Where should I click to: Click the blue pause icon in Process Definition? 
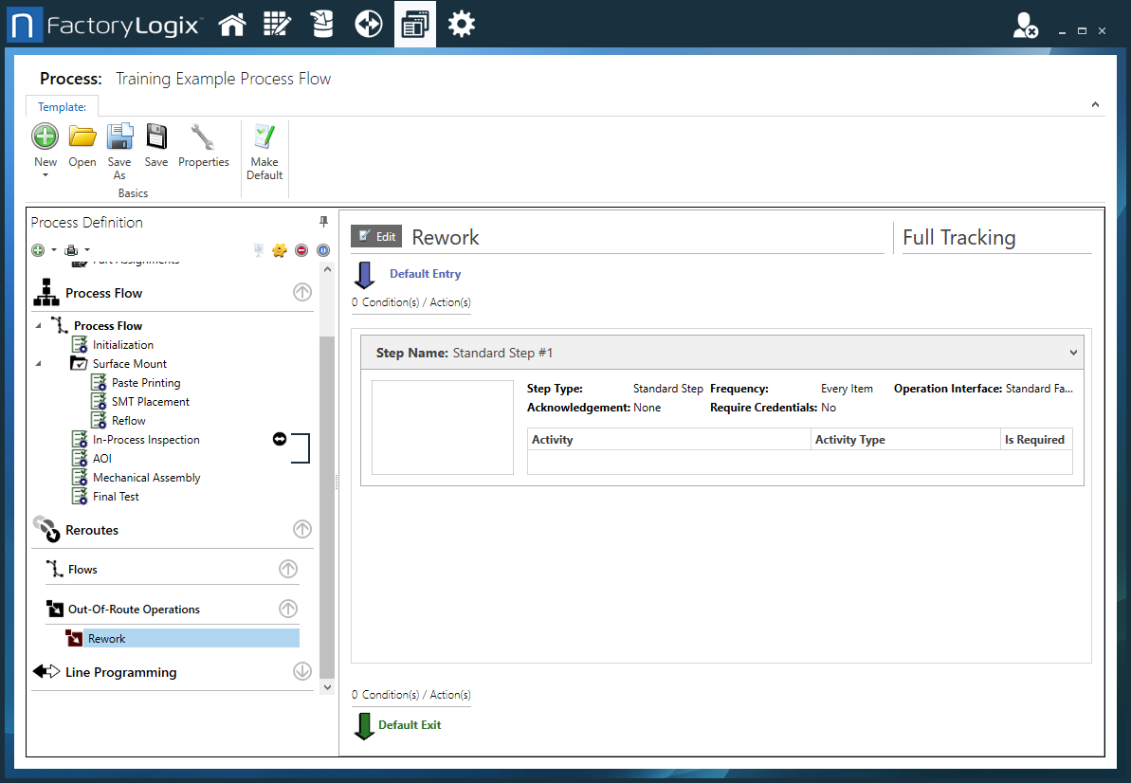pyautogui.click(x=323, y=250)
